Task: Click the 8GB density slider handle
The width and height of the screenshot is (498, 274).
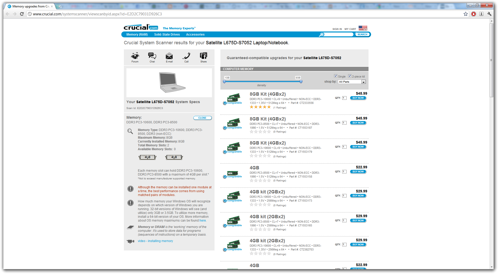Action: [301, 82]
